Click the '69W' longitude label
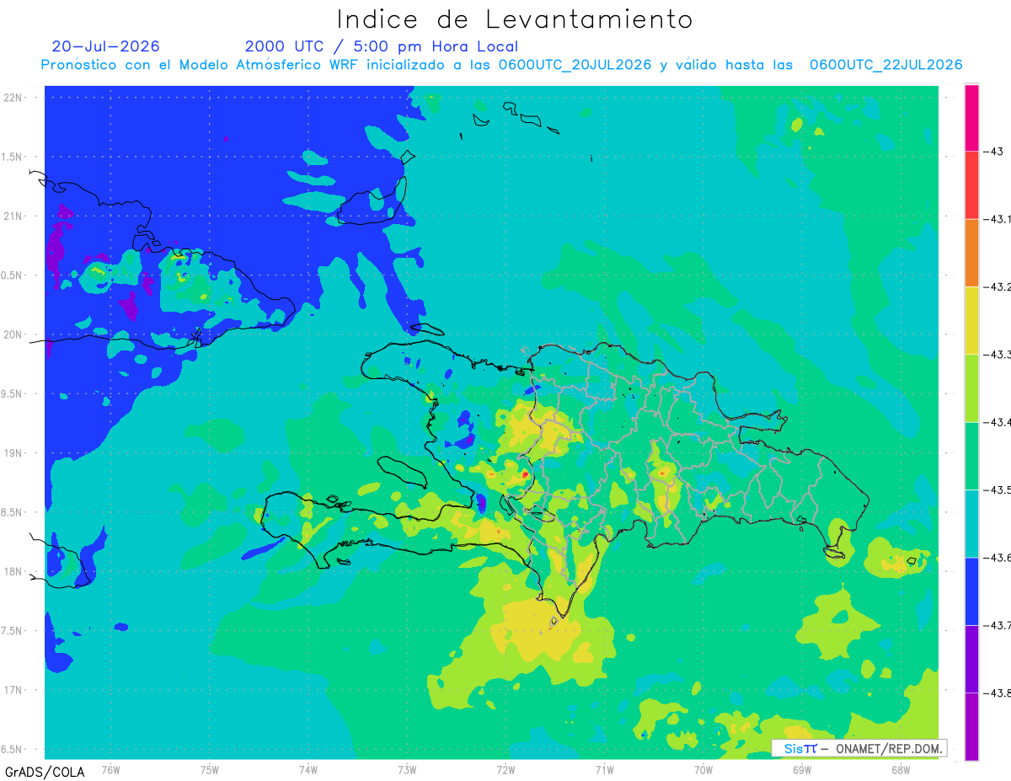Screen dimensions: 1011x781 [802, 769]
